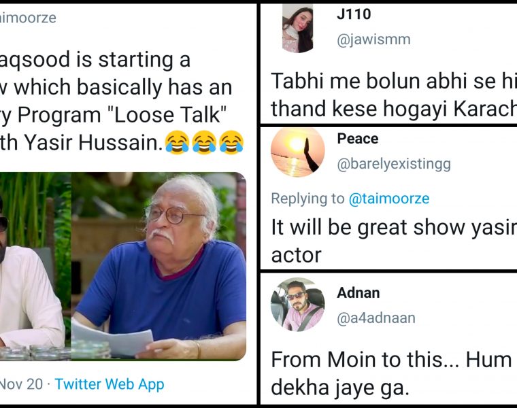Click the tweet author handle above the main tweet
The width and height of the screenshot is (517, 408).
tap(29, 18)
